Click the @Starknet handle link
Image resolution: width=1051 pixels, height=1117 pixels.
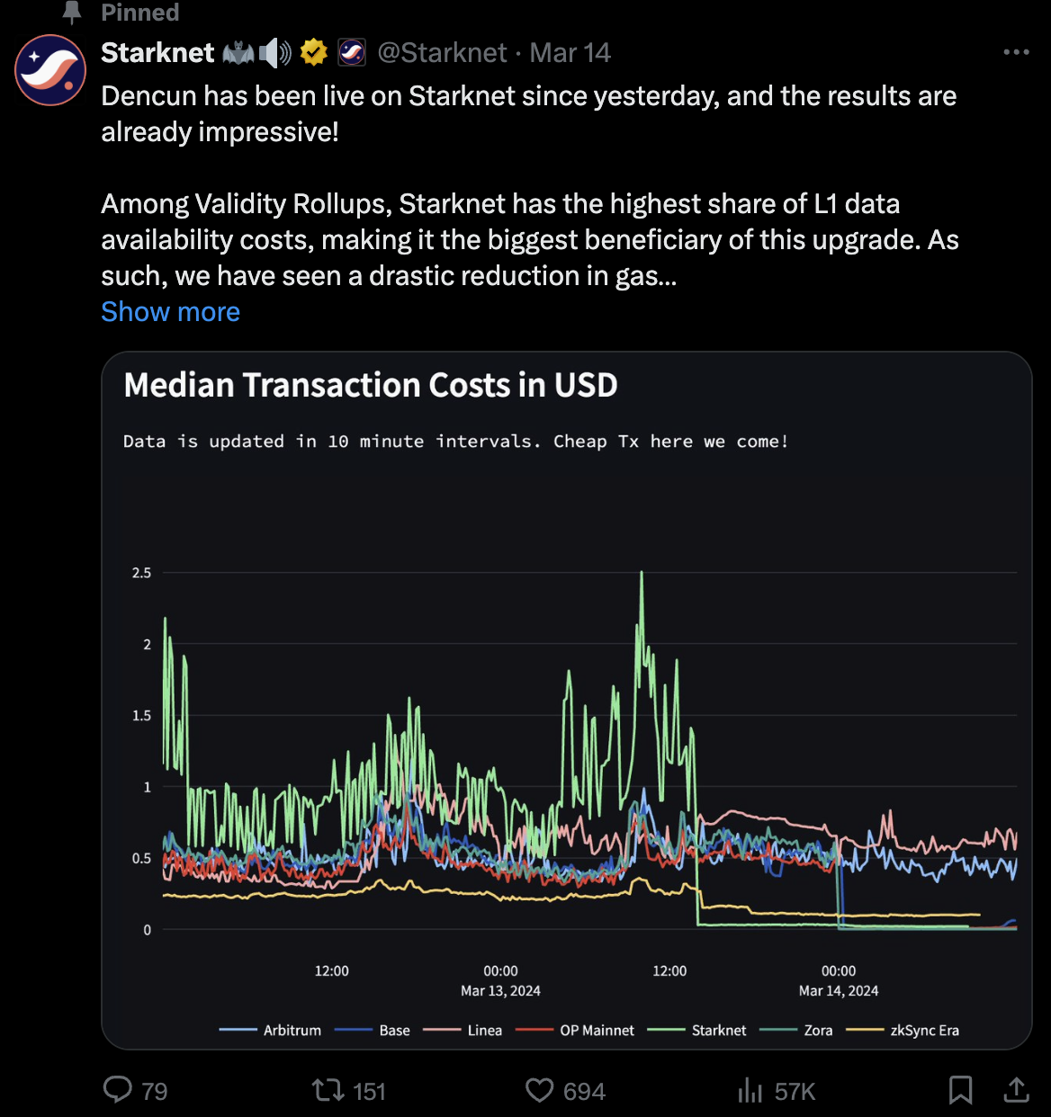(x=442, y=53)
